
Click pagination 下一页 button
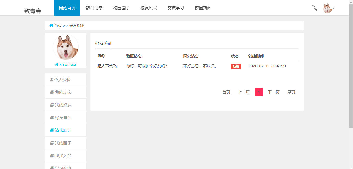274,92
